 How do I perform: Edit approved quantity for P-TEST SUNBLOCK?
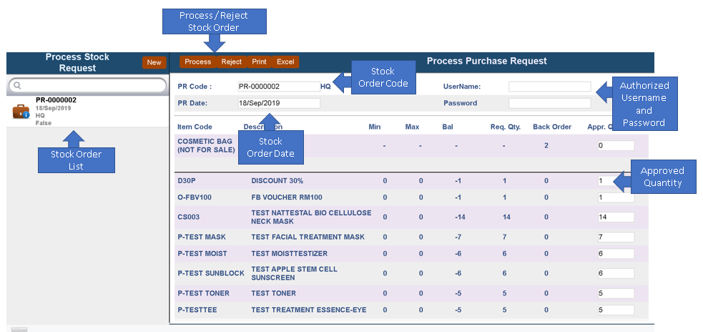616,273
